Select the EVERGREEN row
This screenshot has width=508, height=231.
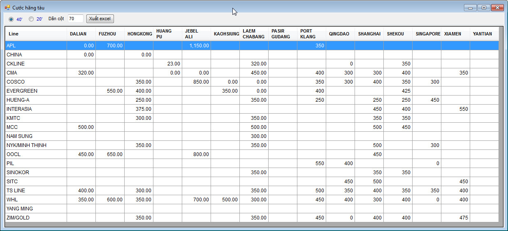(x=252, y=91)
